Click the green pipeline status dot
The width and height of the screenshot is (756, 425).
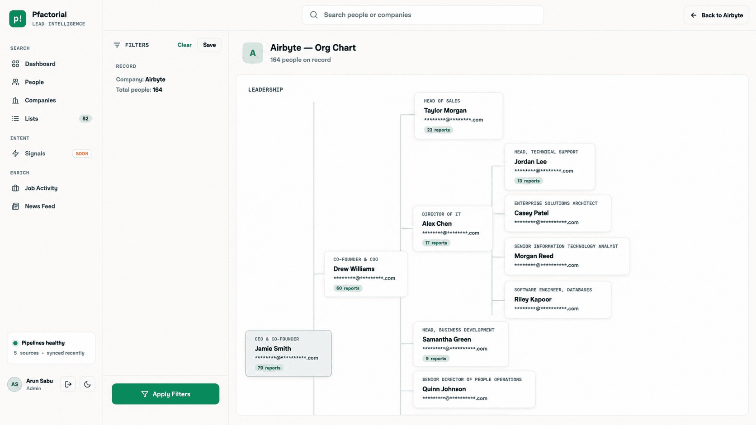pyautogui.click(x=15, y=343)
